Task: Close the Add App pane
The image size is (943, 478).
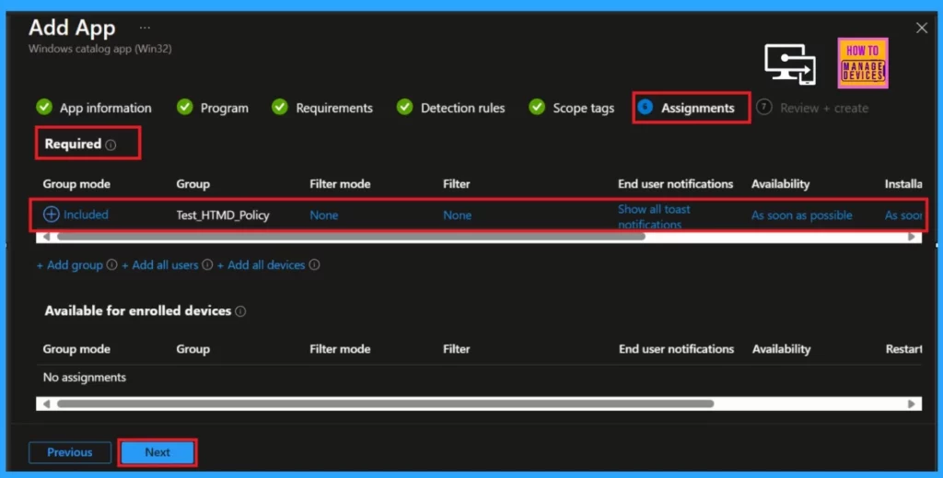Action: click(922, 29)
